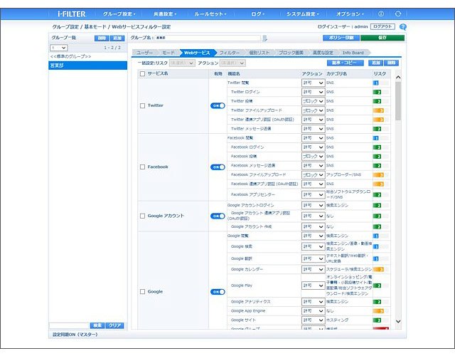The width and height of the screenshot is (455, 356).
Task: Open the bulk リスク dropdown
Action: pos(182,63)
